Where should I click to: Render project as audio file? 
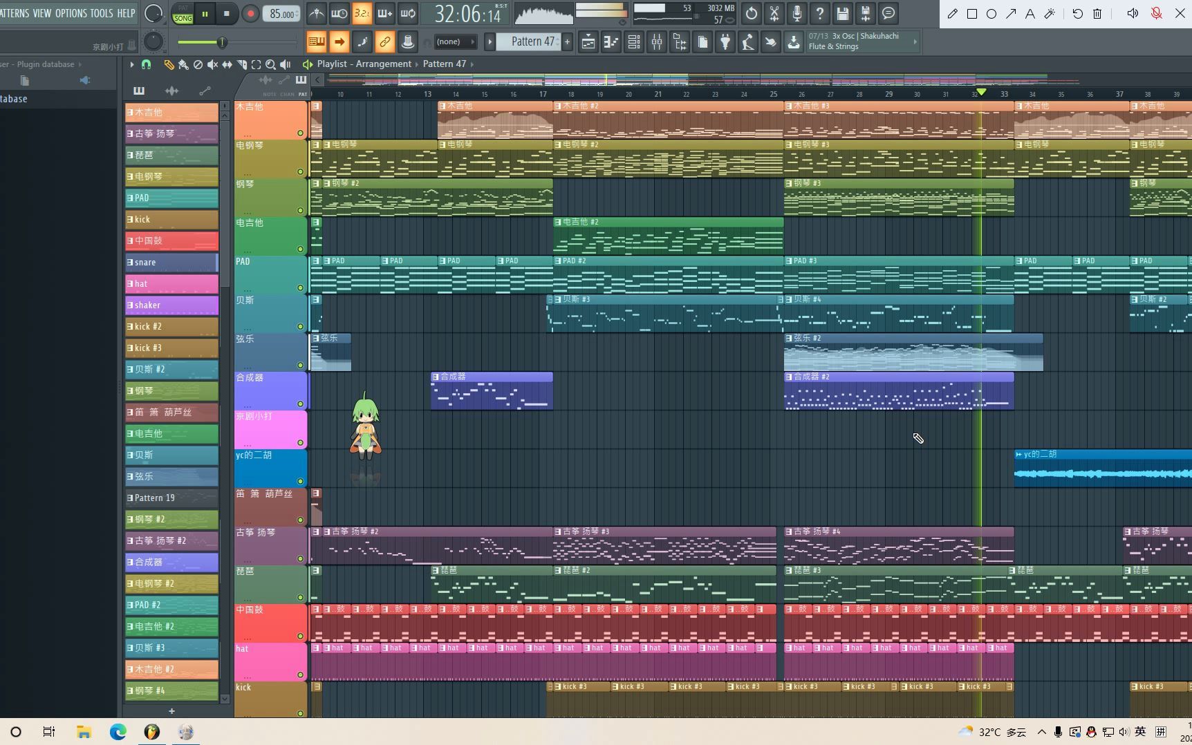tap(865, 13)
